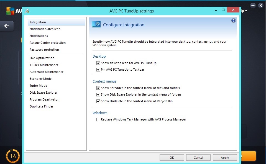Click the blue help question mark icon
This screenshot has height=164, width=266.
[x=233, y=20]
